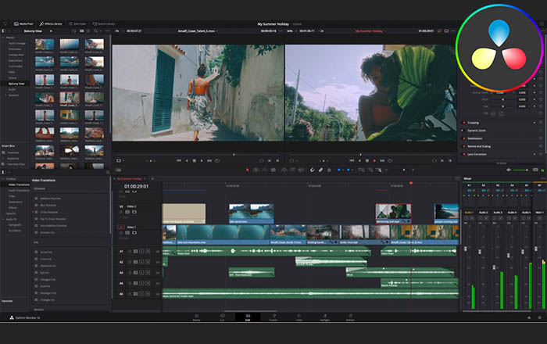Select the lake aerial clip on Video 2

click(x=251, y=213)
